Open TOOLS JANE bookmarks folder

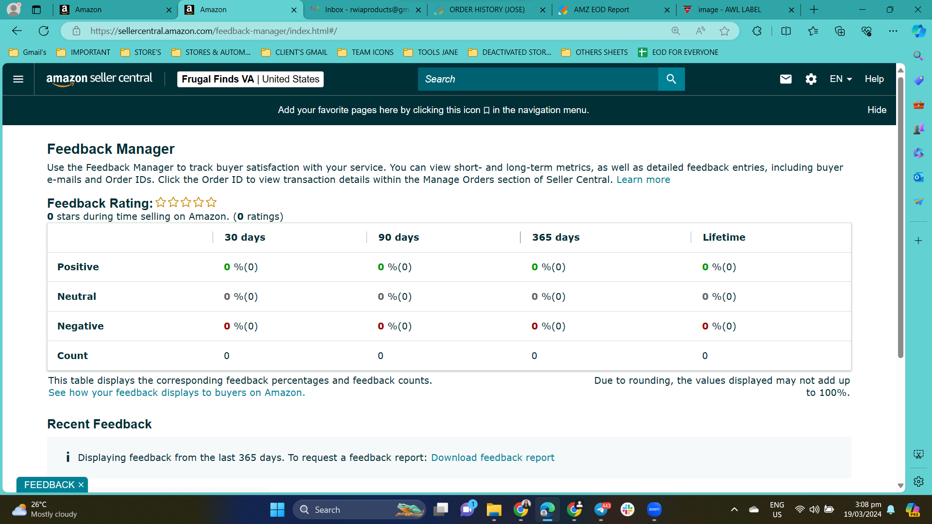[x=431, y=52]
